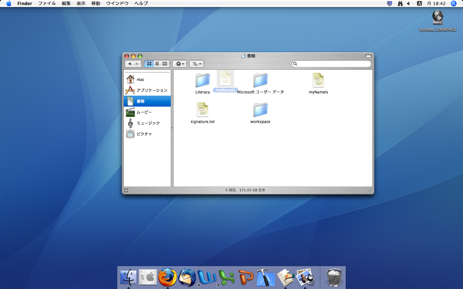Switch Finder to list view
The width and height of the screenshot is (463, 289).
point(157,64)
